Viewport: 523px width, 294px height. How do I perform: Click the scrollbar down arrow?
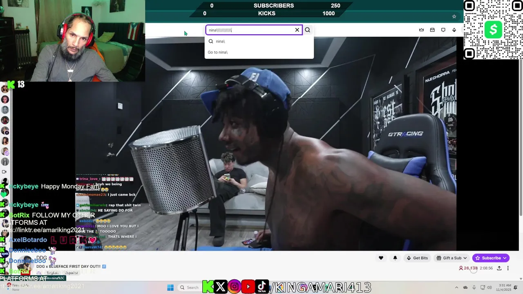(x=521, y=278)
